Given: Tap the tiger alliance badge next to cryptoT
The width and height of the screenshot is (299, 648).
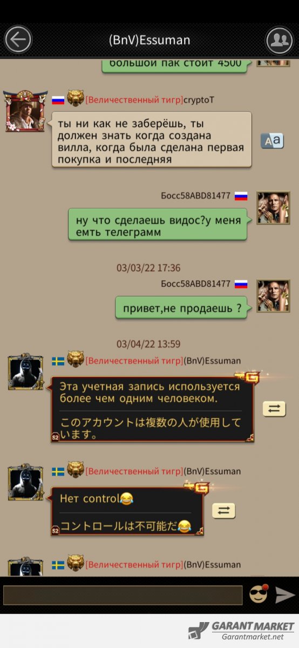Looking at the screenshot, I should tap(76, 99).
